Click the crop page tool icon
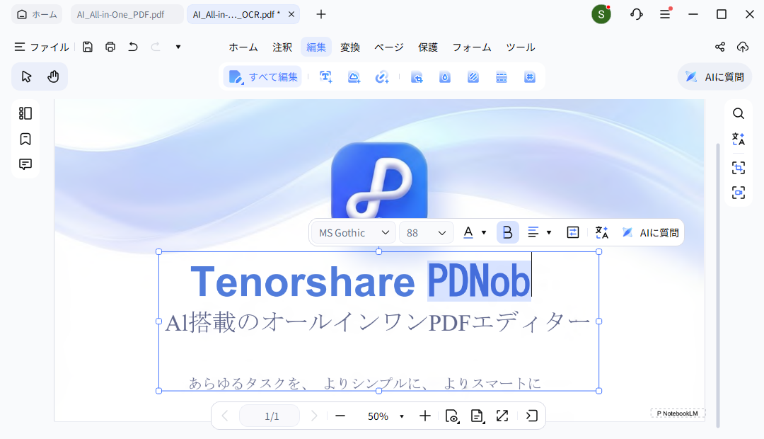The image size is (764, 439). [x=417, y=77]
